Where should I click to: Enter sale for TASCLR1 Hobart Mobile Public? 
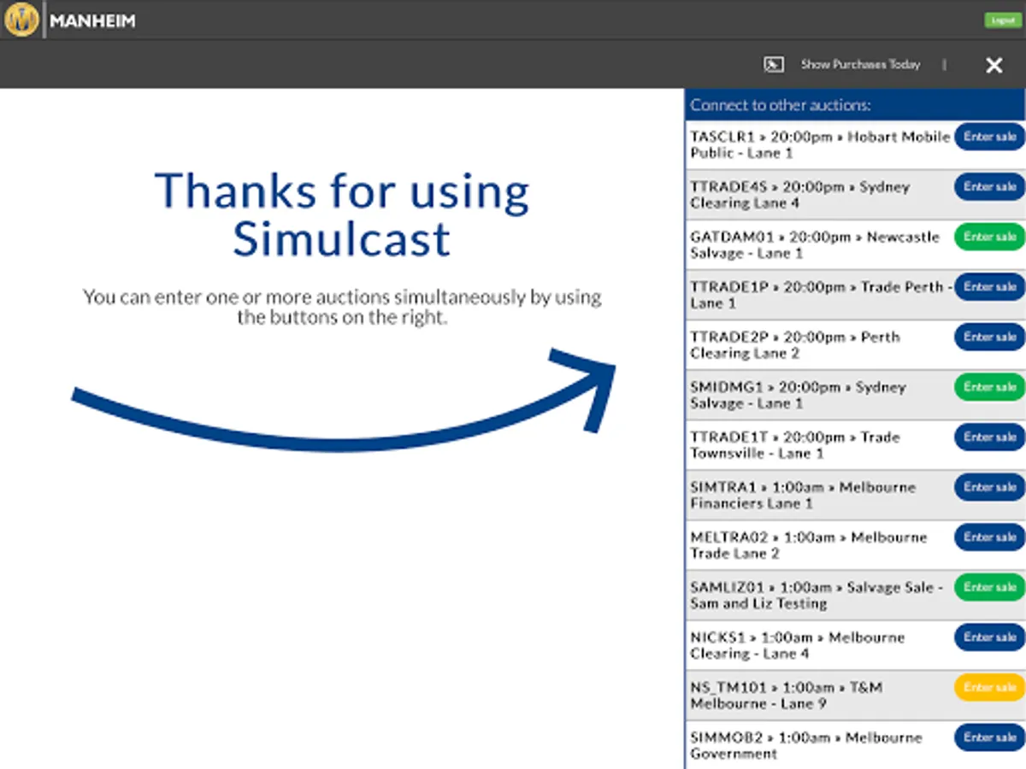[989, 137]
